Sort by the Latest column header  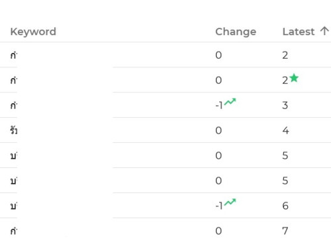point(299,32)
